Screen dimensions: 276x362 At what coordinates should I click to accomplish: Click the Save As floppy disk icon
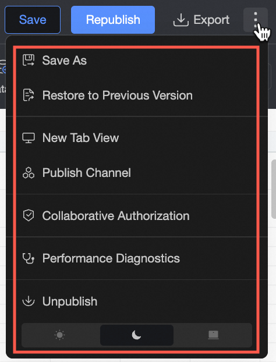coord(29,61)
